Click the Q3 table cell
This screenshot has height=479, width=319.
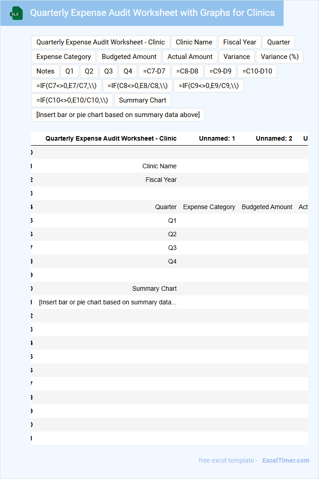pyautogui.click(x=172, y=248)
